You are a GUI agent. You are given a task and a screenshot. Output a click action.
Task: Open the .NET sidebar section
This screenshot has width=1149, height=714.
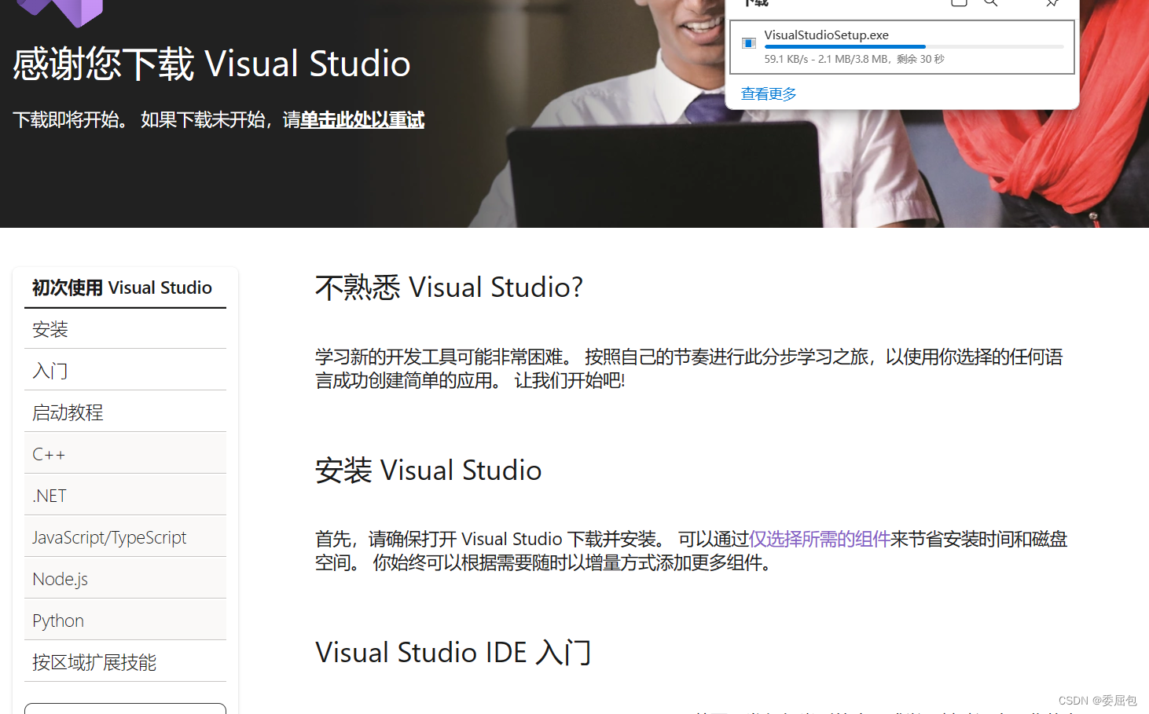coord(49,495)
